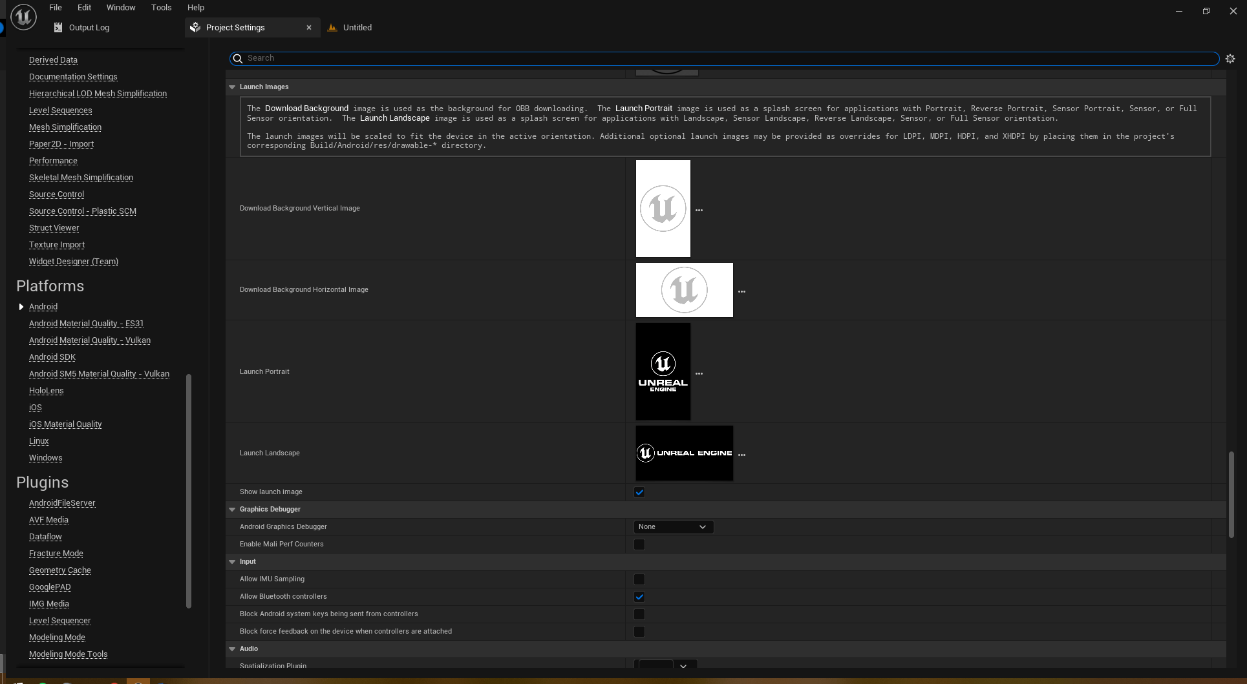The image size is (1247, 684).
Task: Open Level Sequences settings
Action: point(61,110)
